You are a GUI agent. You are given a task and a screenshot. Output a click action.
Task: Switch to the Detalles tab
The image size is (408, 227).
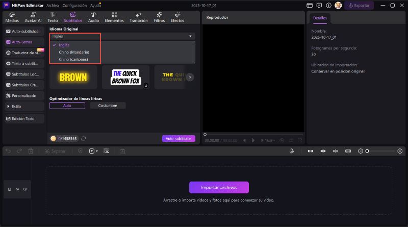point(320,18)
